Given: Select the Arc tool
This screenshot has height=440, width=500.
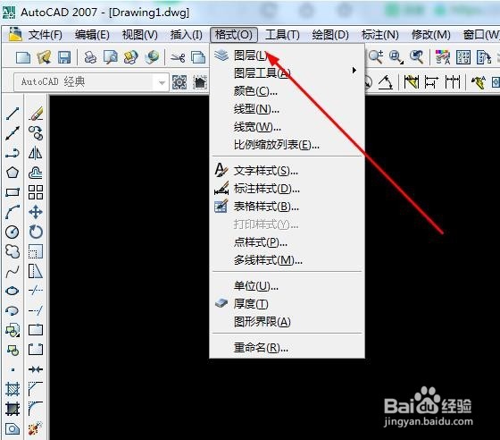Looking at the screenshot, I should (12, 212).
